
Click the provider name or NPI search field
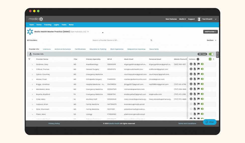(120, 40)
